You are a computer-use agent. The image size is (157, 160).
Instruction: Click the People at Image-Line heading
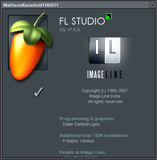(x=83, y=152)
